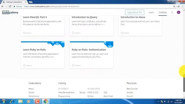Open Articles footer link
This screenshot has height=104, width=185.
130,92
